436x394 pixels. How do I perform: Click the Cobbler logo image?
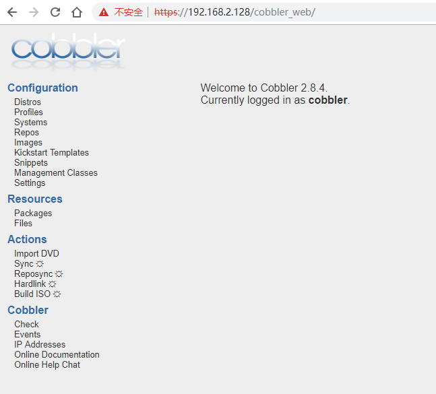tap(68, 51)
